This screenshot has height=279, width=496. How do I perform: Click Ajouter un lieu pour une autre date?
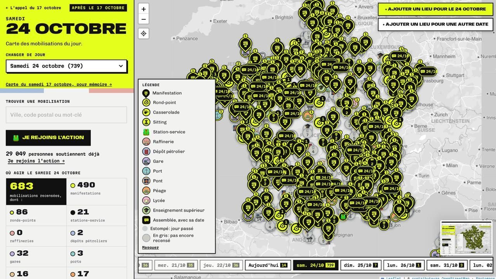pyautogui.click(x=435, y=24)
